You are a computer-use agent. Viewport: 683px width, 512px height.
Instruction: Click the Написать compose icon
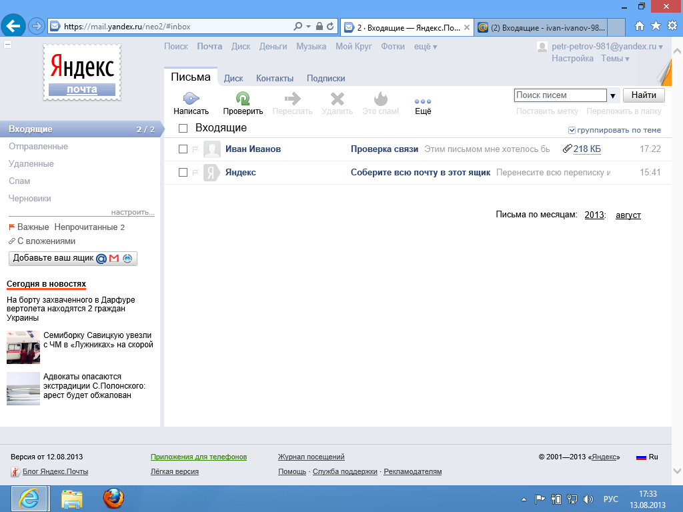click(x=191, y=99)
